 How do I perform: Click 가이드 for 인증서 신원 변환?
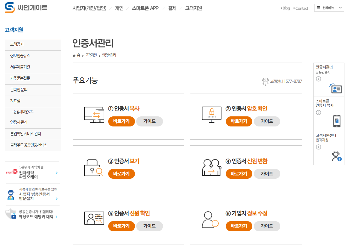[x=267, y=174]
